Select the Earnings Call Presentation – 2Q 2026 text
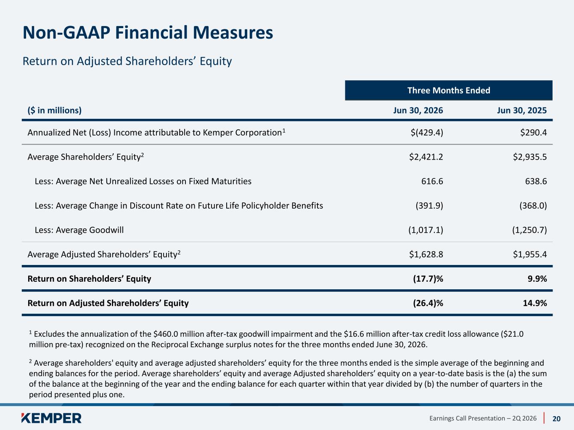 (x=483, y=418)
